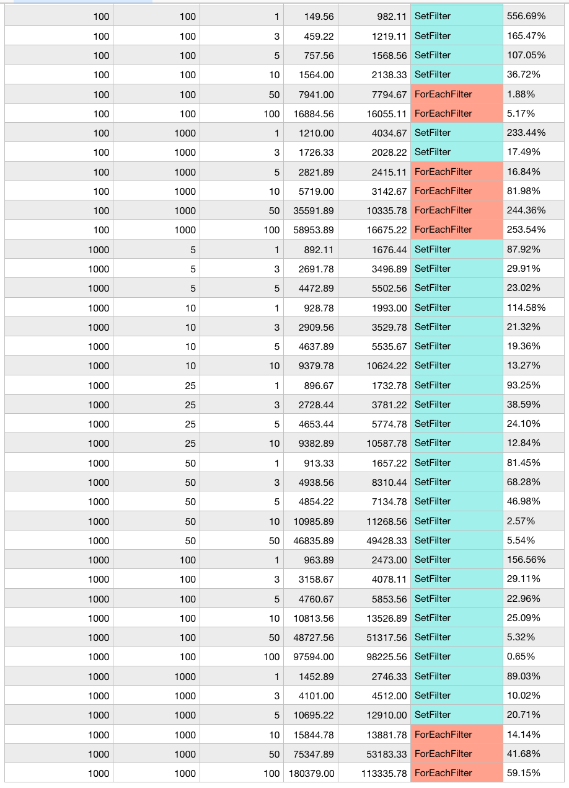Screen dimensions: 569x788
Task: Select the SetFilter cell beside 93.25%
Action: pos(457,385)
